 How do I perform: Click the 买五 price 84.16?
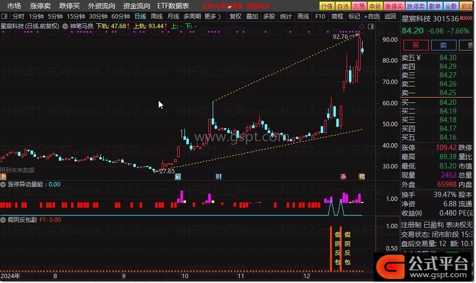click(448, 137)
